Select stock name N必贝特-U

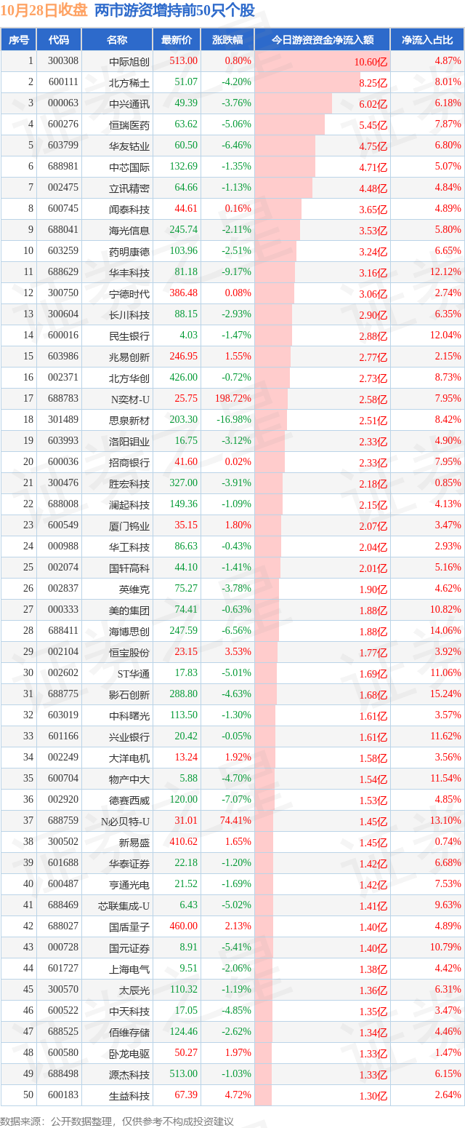tap(126, 822)
